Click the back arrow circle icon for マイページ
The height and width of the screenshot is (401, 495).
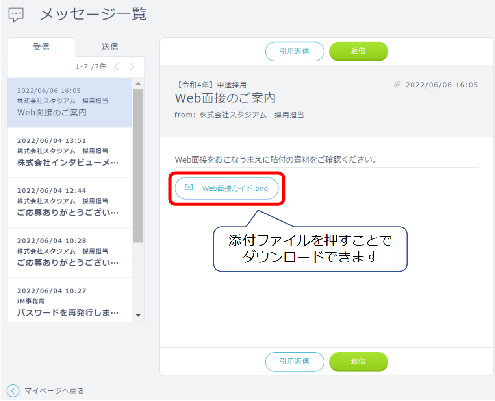click(13, 391)
